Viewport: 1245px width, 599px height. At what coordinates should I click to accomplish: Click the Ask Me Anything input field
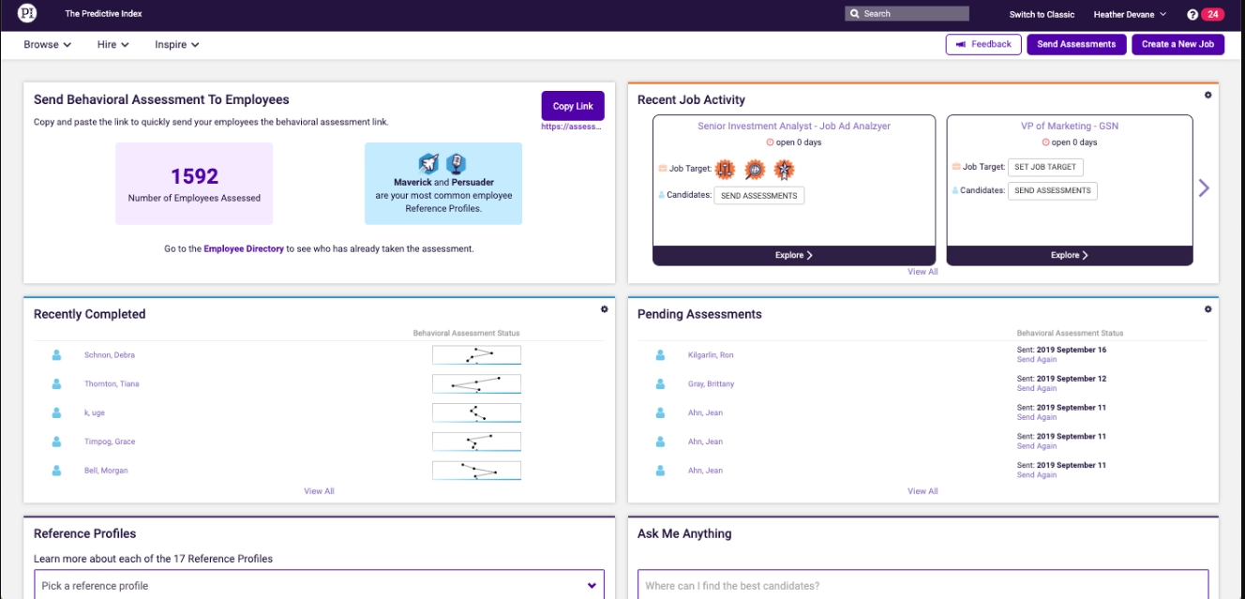coord(922,585)
